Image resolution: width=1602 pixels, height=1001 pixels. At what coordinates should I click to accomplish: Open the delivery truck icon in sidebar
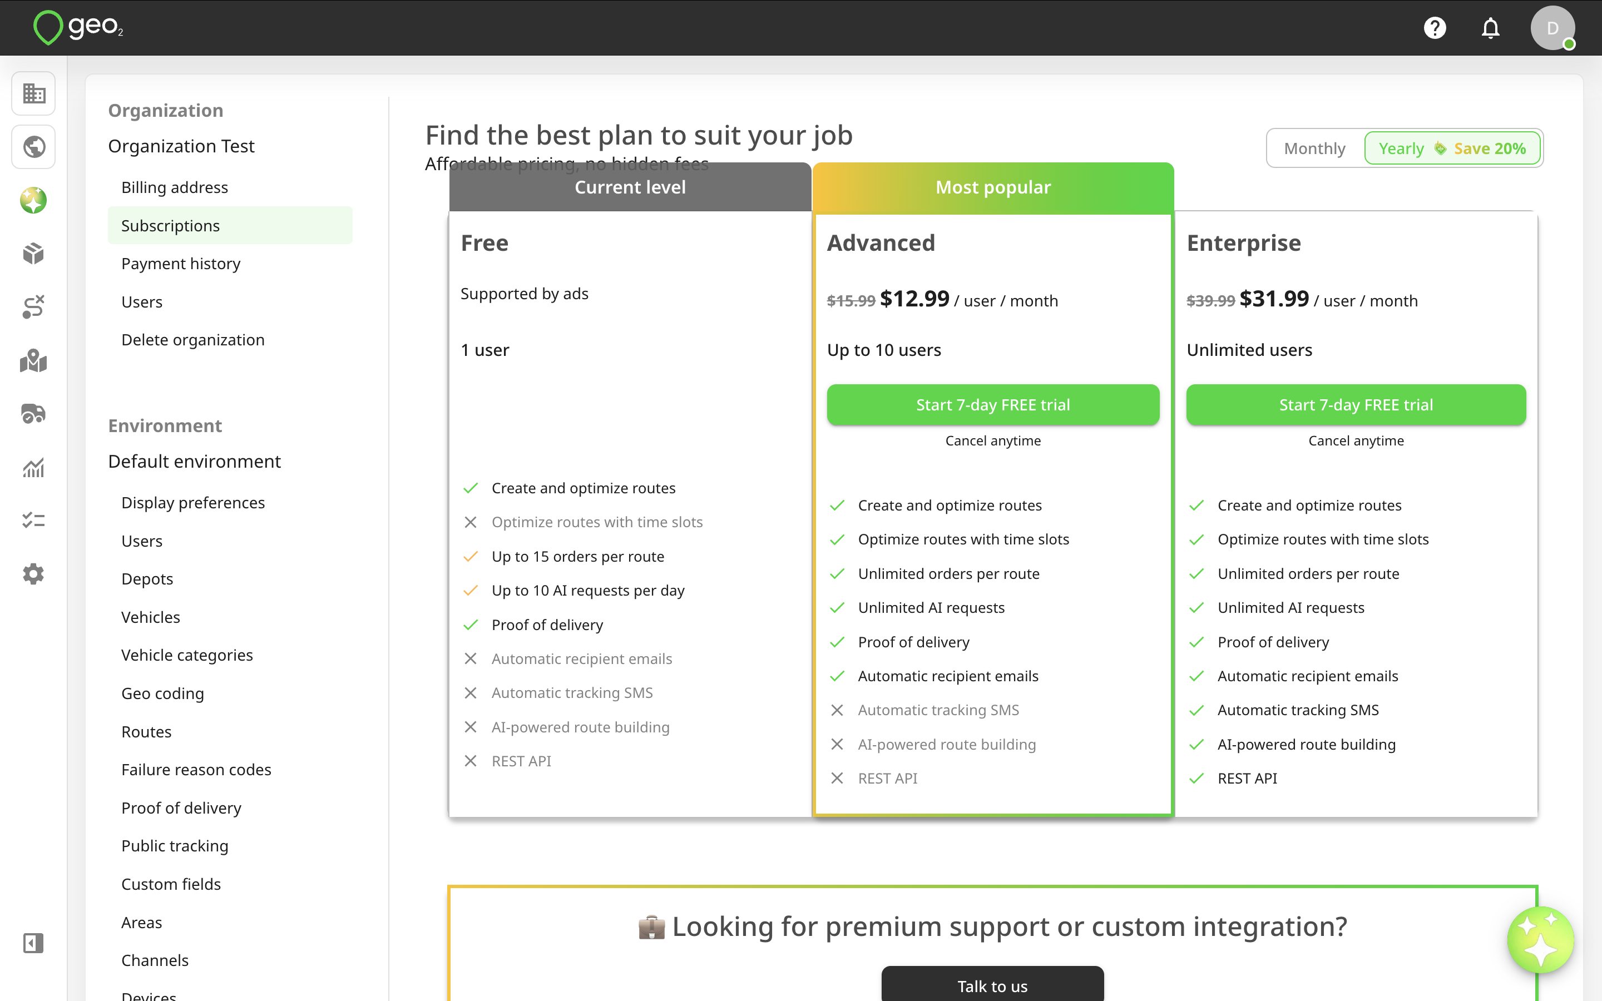[33, 414]
